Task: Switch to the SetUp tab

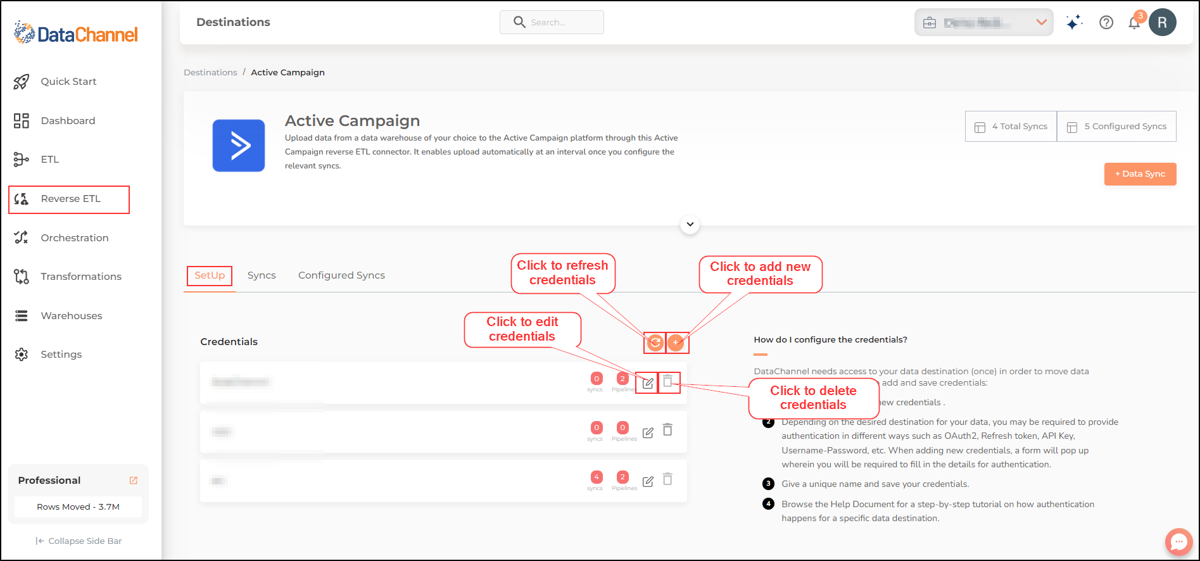Action: (210, 275)
